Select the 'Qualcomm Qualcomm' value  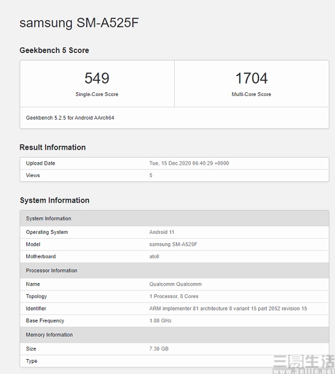(175, 284)
